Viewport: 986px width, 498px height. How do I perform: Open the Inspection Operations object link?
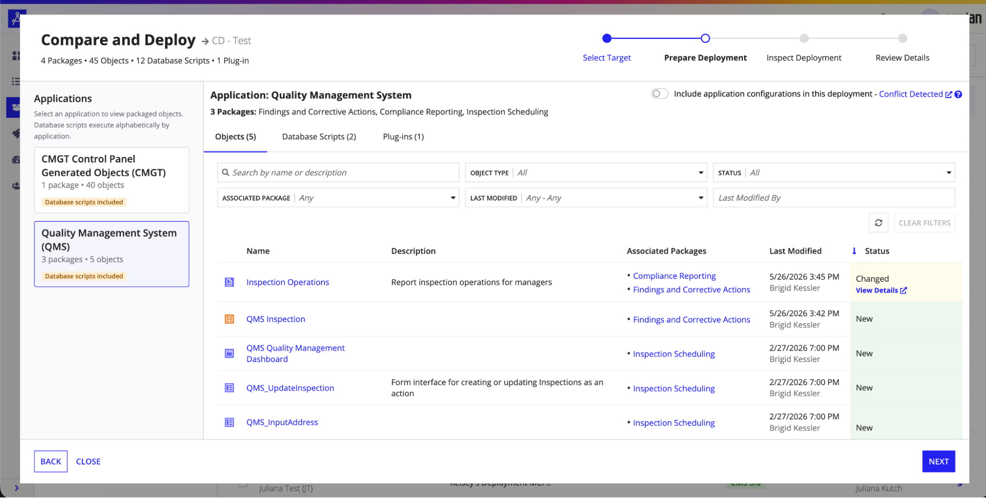pos(288,282)
